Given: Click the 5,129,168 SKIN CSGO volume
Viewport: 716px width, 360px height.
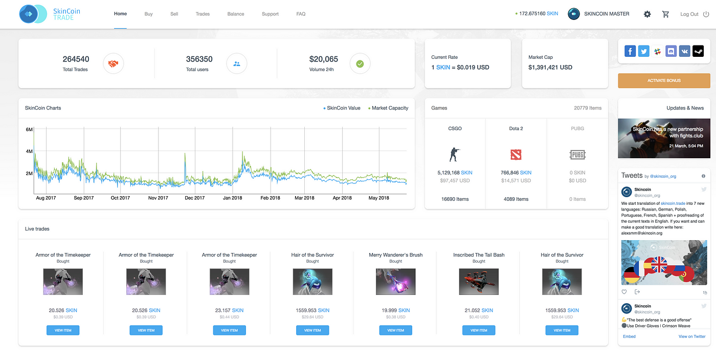Looking at the screenshot, I should pos(455,173).
